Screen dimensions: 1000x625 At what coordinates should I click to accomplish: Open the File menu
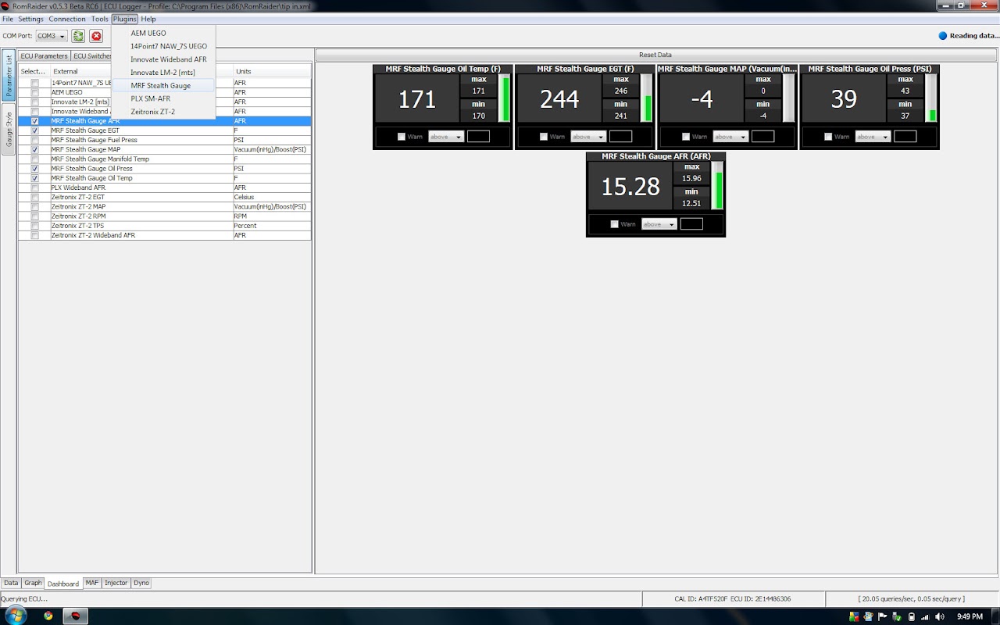click(x=8, y=19)
